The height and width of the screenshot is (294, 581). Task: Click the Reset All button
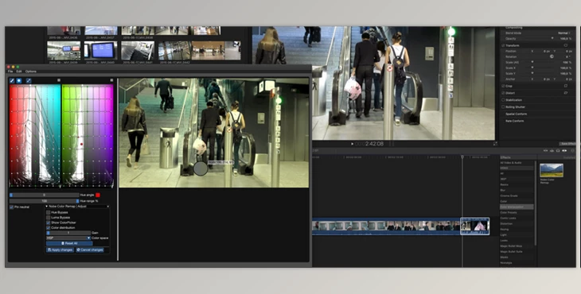69,243
